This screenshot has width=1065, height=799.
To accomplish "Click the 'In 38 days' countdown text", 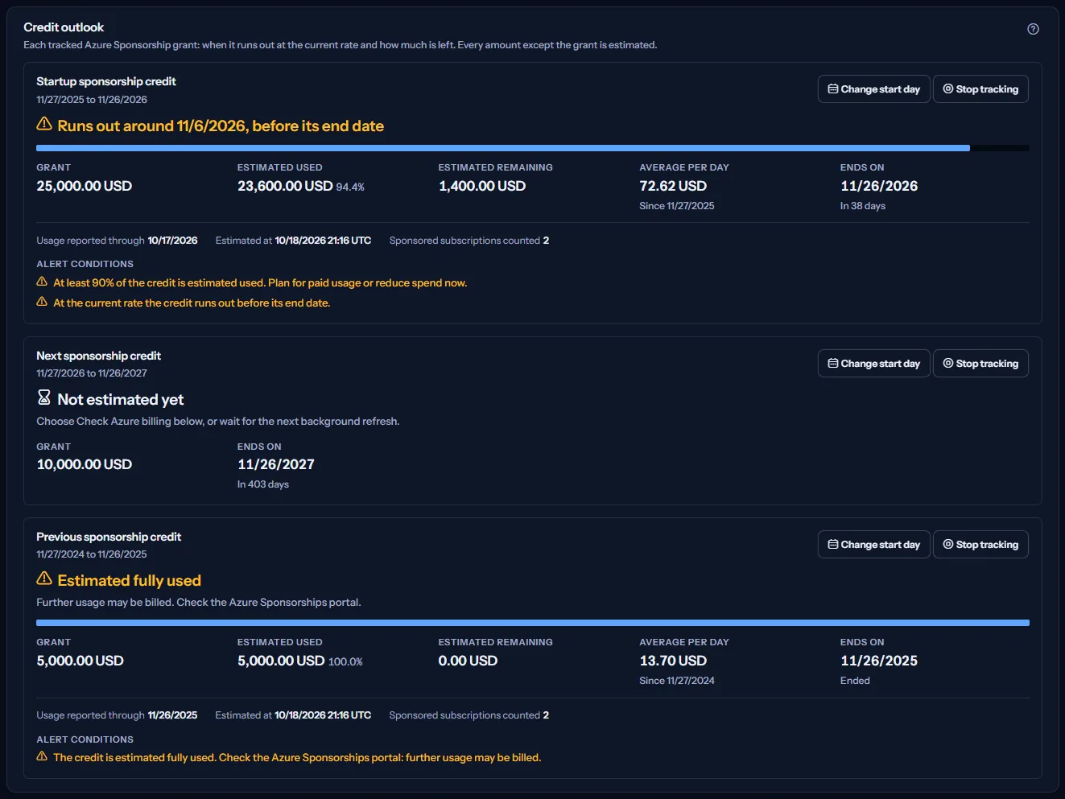I will coord(863,206).
